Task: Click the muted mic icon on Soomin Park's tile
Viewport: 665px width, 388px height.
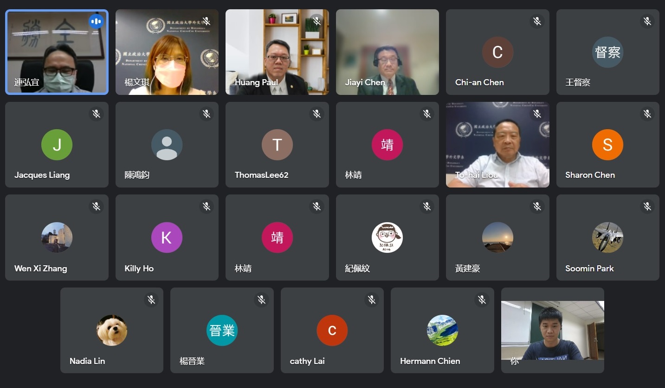Action: [x=647, y=207]
